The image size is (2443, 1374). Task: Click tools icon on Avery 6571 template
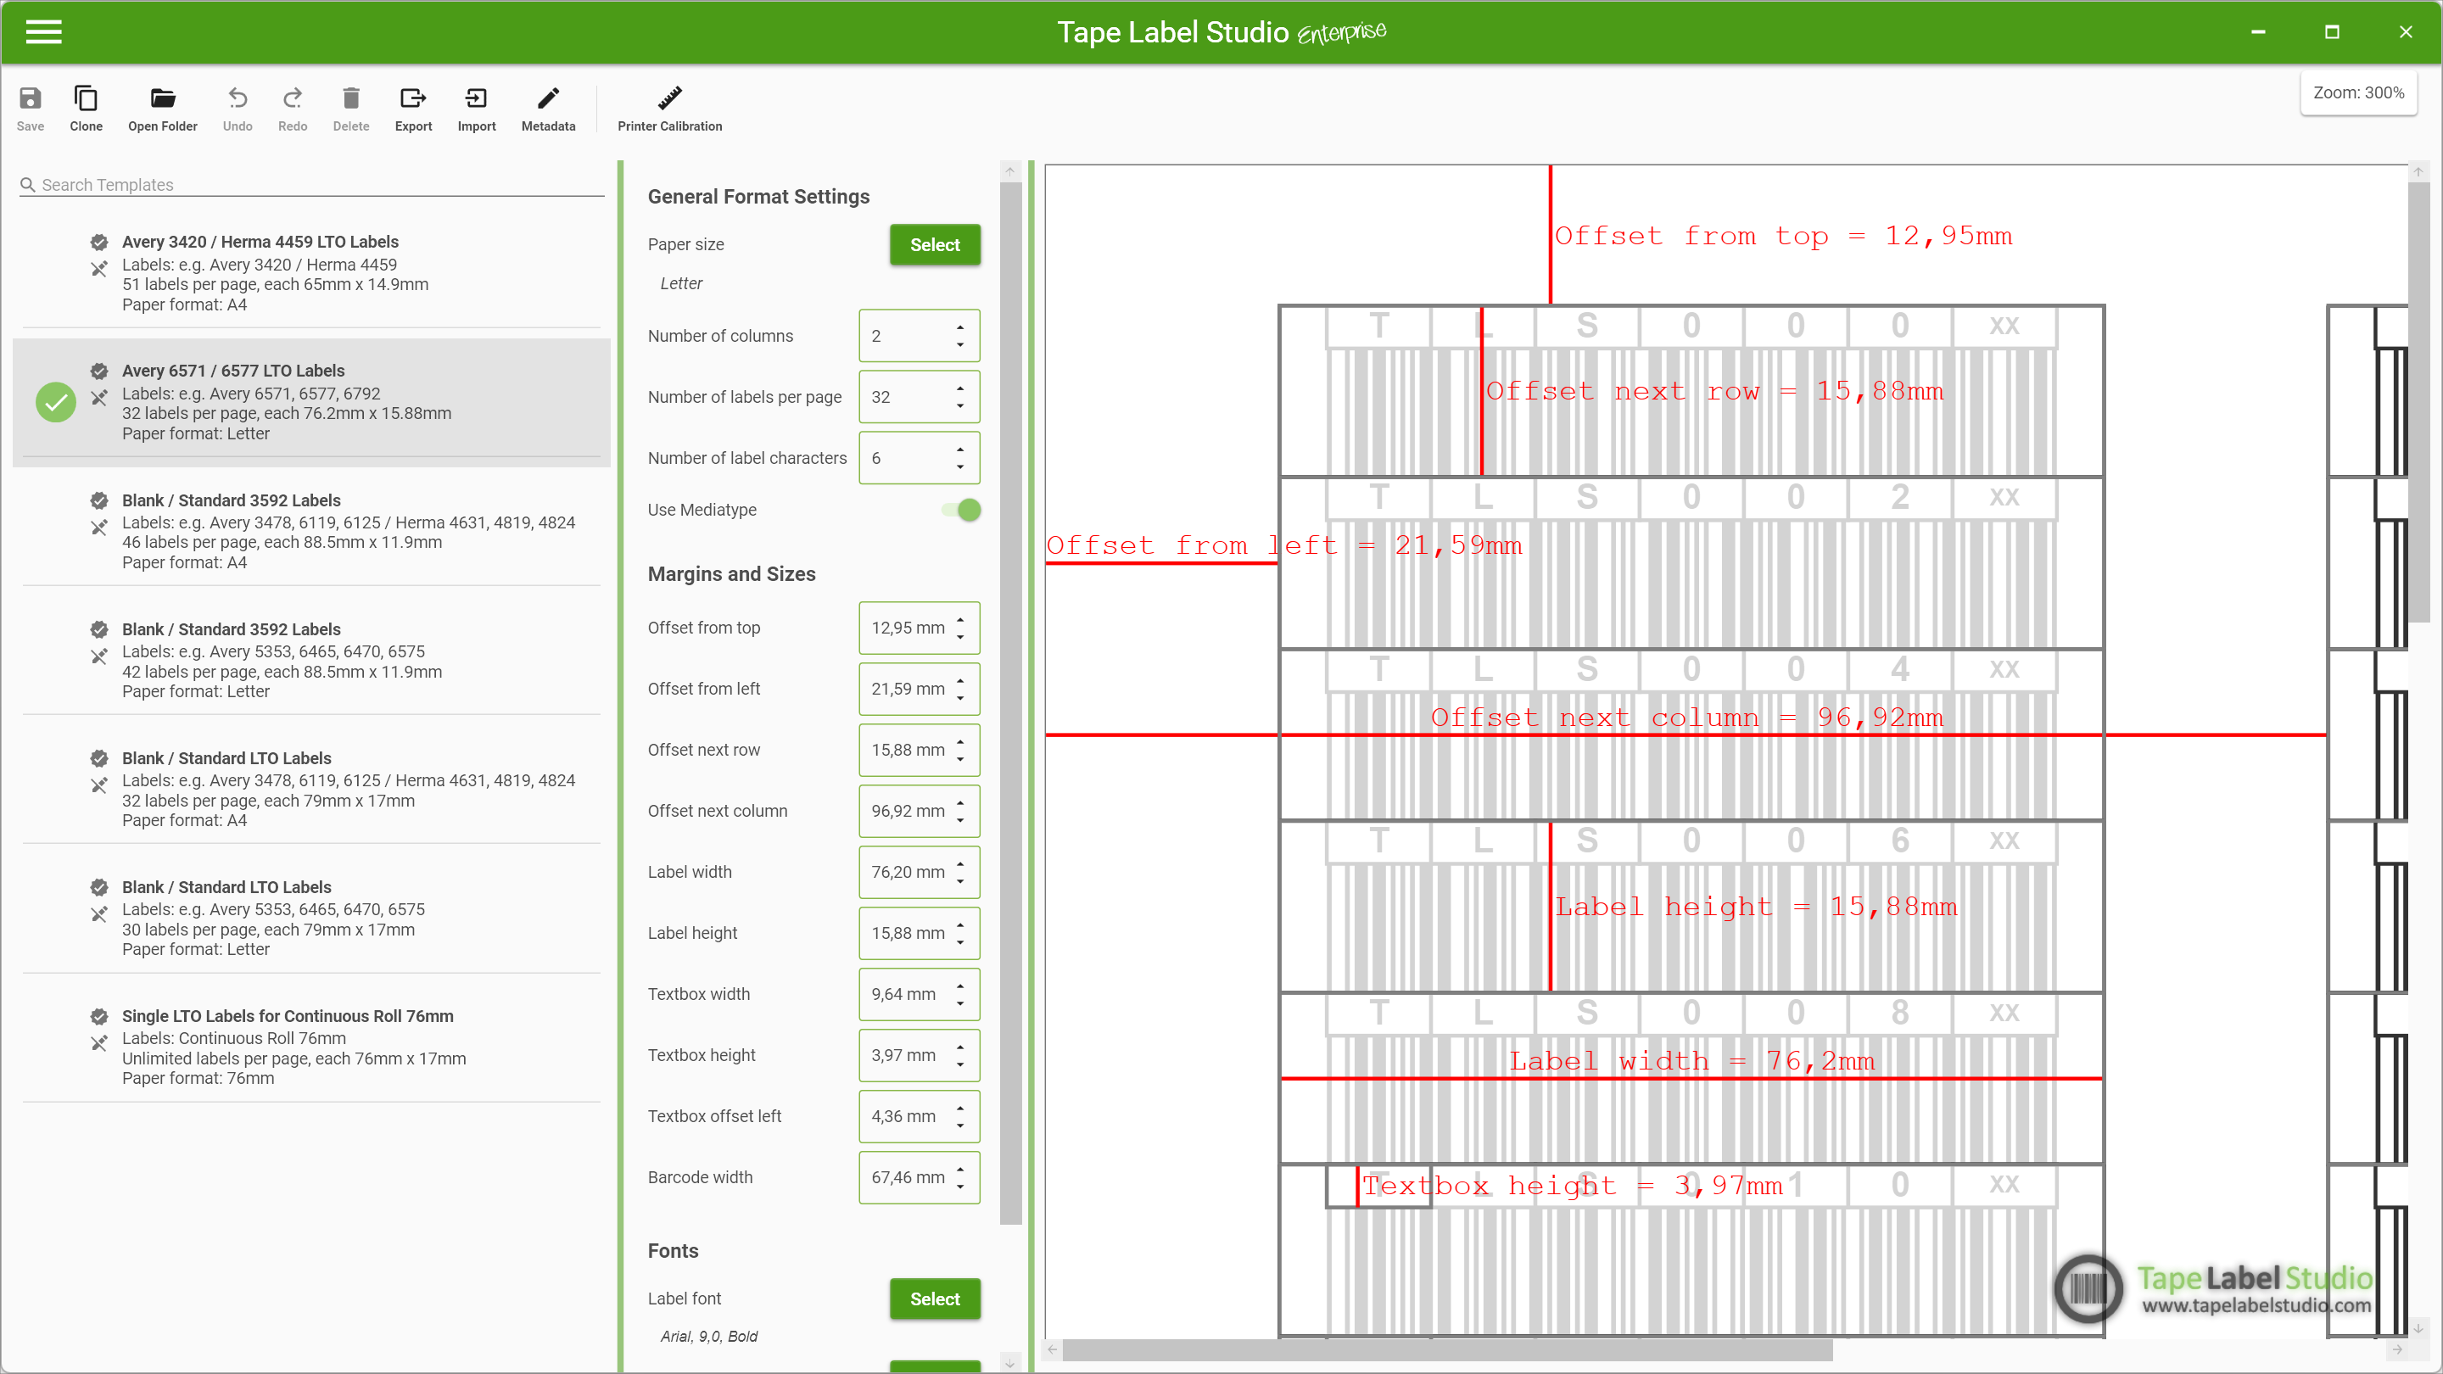pos(98,399)
